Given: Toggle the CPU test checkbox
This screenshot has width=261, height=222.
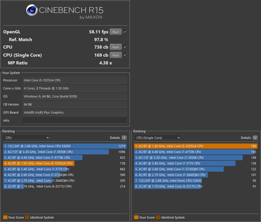Looking at the screenshot, I should pyautogui.click(x=125, y=47).
